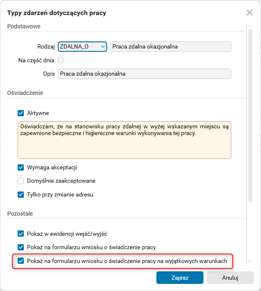Click the Podstawowe section header

point(23,27)
